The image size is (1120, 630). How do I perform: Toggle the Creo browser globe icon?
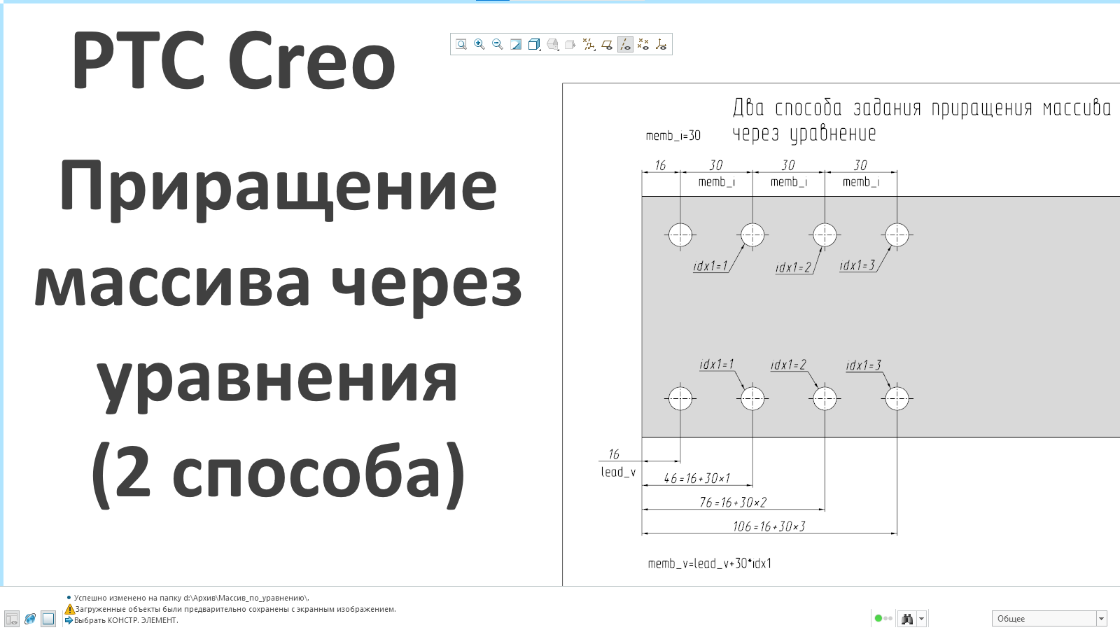coord(30,619)
